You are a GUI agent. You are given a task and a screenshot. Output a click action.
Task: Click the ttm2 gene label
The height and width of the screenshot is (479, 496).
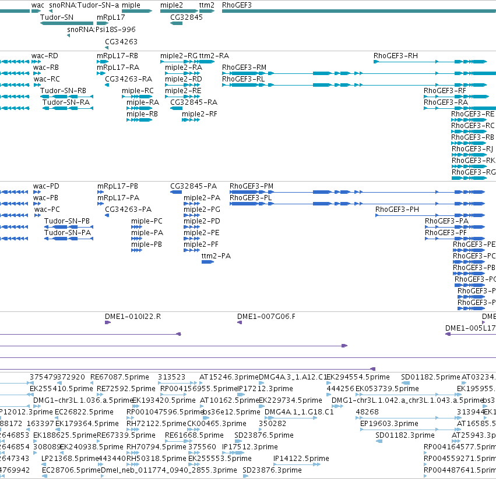point(206,5)
